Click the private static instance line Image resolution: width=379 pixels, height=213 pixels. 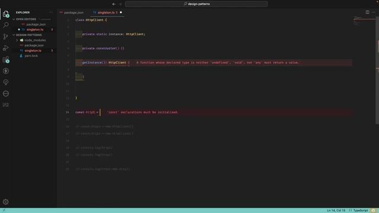[x=114, y=34]
